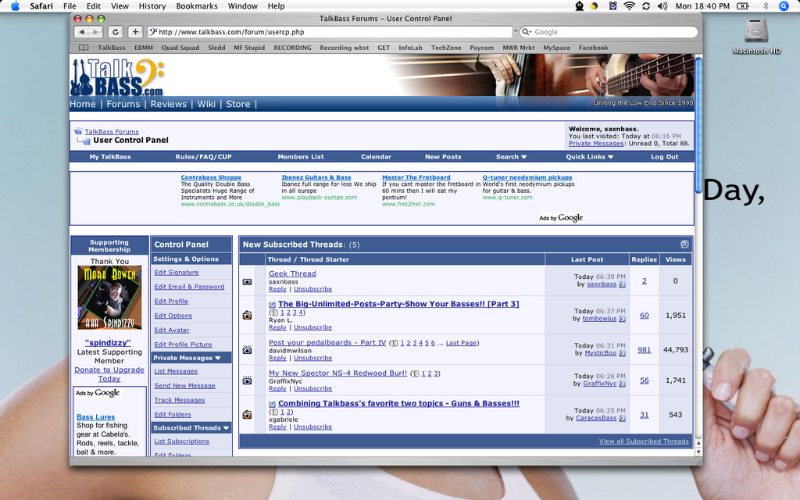800x500 pixels.
Task: Click the scrollbar down arrow
Action: (698, 452)
